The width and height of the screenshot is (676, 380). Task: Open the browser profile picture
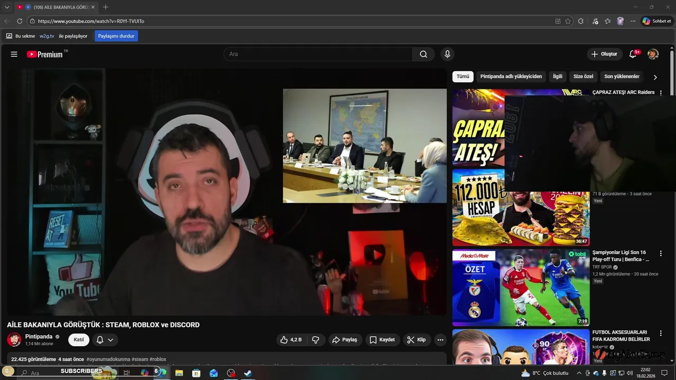(621, 21)
